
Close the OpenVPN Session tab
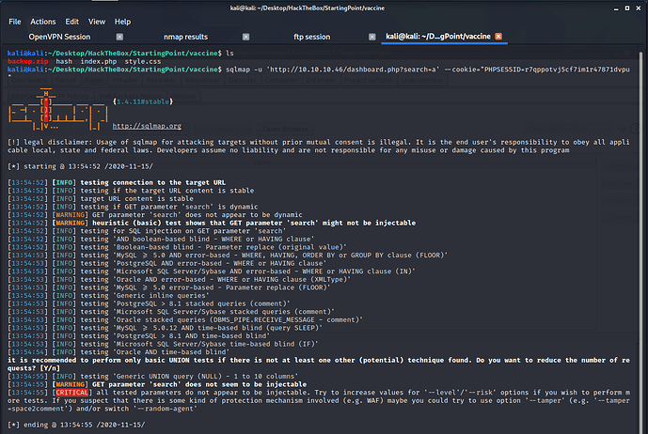pos(119,37)
